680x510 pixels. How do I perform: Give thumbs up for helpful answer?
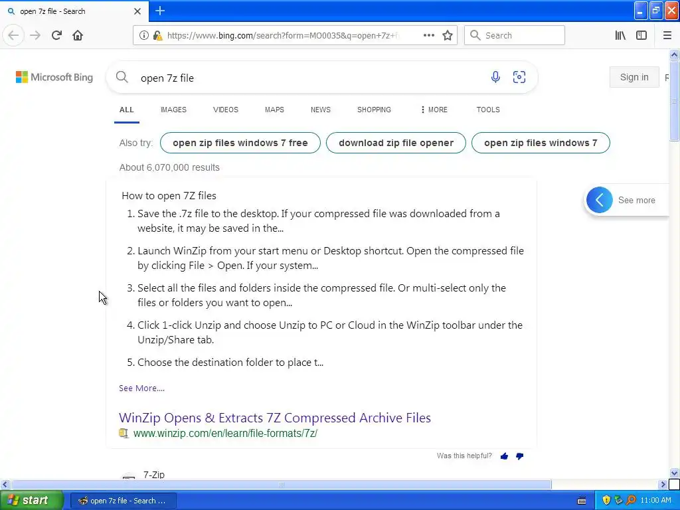click(x=504, y=456)
